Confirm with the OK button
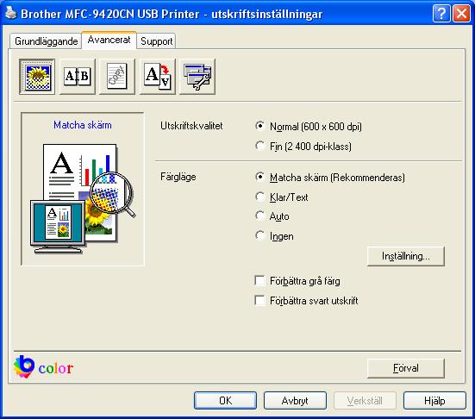The width and height of the screenshot is (475, 419). pos(225,401)
